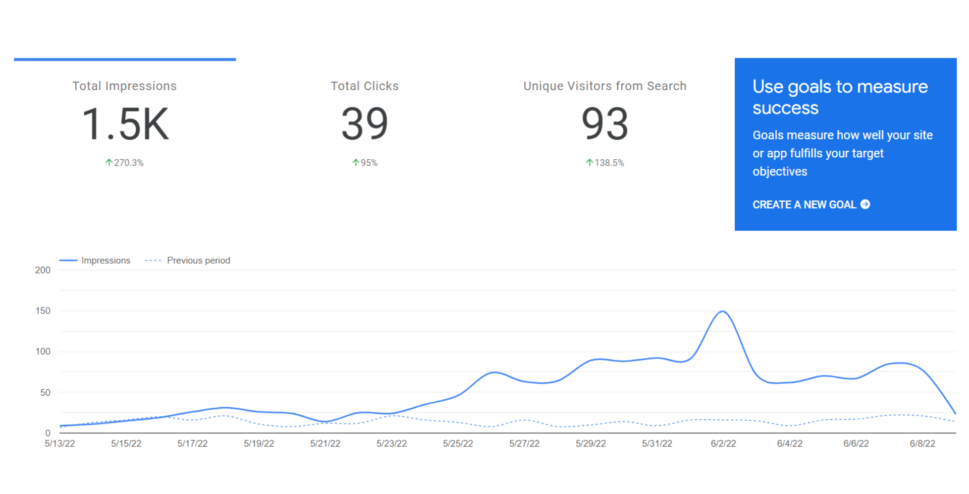Click the CREATE A NEW GOAL link

[x=811, y=205]
